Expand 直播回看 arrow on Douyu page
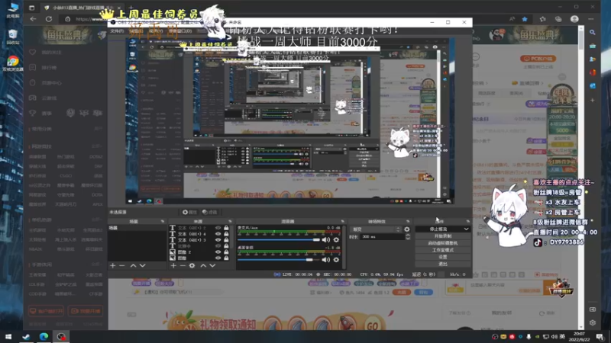 coord(541,83)
